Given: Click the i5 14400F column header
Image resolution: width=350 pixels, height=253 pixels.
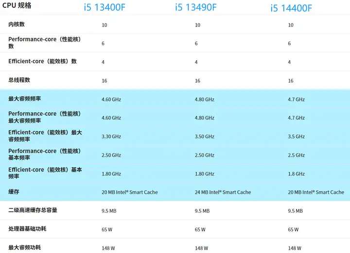Looking at the screenshot, I should point(291,8).
